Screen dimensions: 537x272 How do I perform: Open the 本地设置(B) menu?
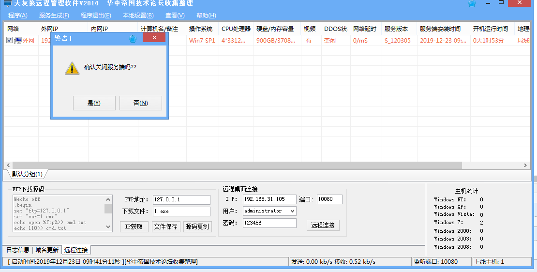138,15
